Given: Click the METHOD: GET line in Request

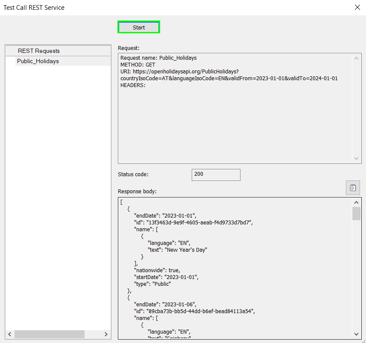Looking at the screenshot, I should click(x=138, y=65).
